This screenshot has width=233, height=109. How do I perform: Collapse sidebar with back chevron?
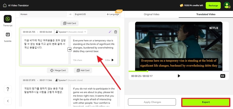click(8, 101)
